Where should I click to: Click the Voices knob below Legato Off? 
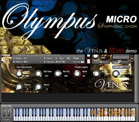point(116,74)
